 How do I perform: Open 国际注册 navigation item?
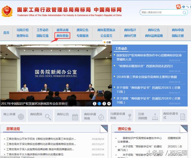(x=178, y=36)
